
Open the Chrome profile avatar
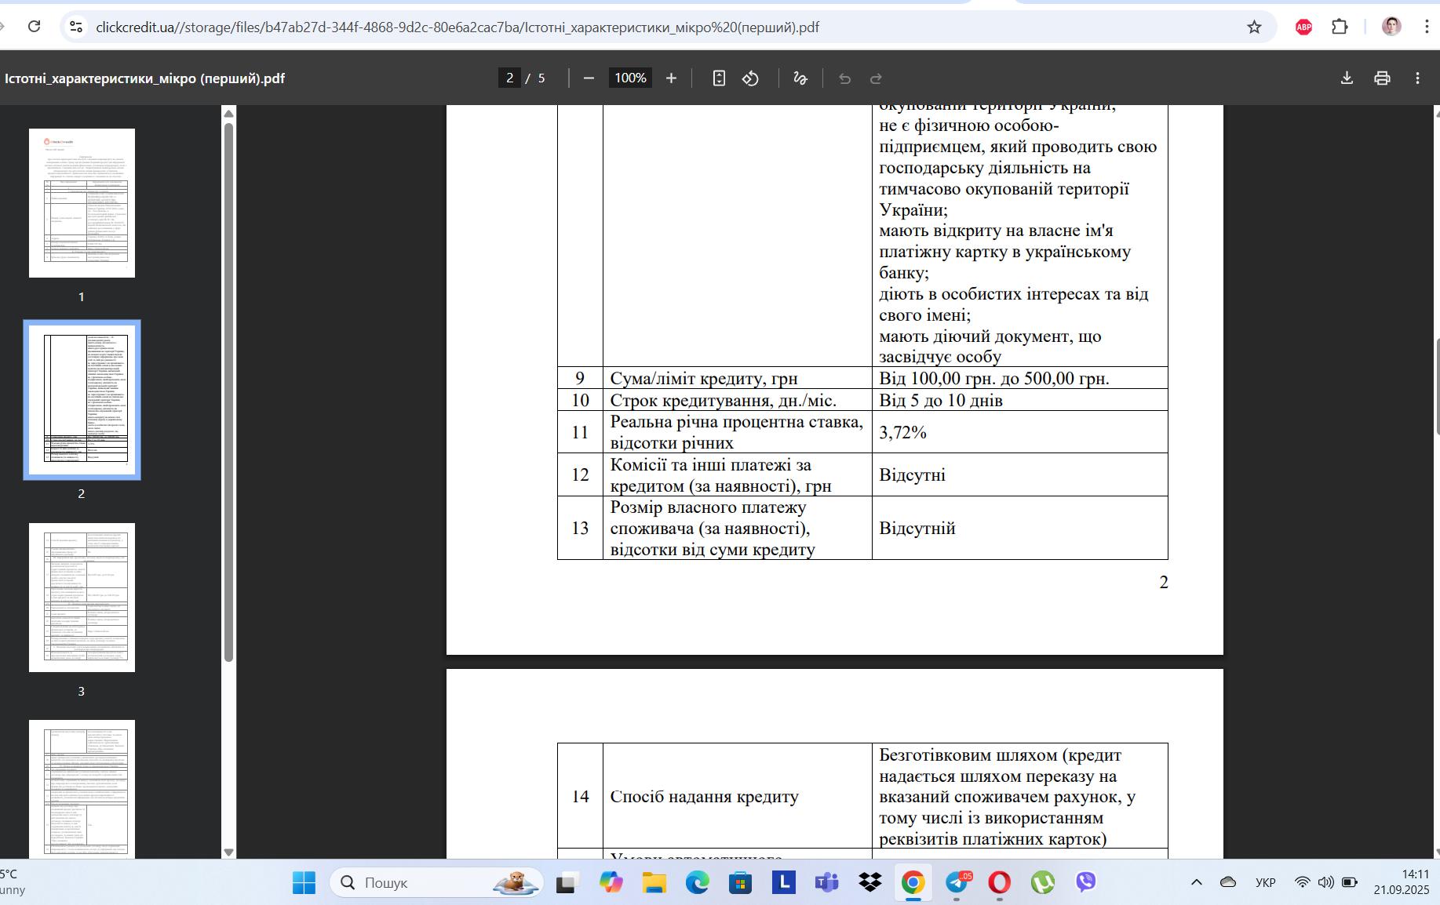pyautogui.click(x=1391, y=27)
